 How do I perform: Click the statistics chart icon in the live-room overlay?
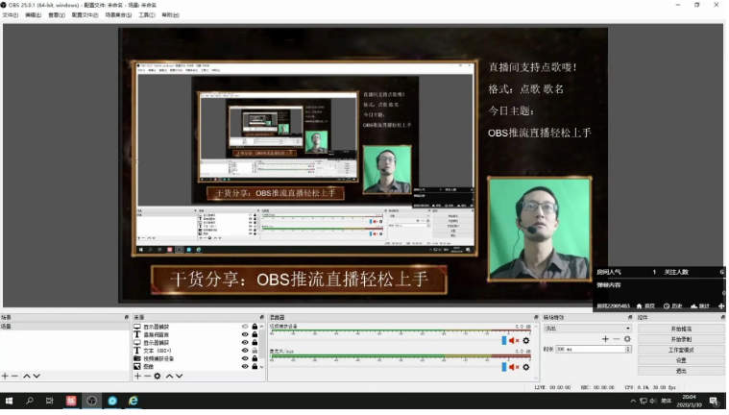point(694,306)
